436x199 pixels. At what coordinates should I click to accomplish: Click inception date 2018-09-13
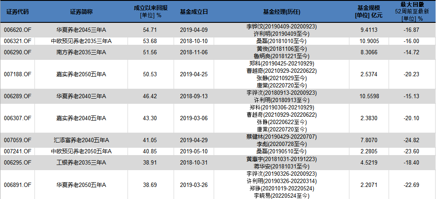pos(194,96)
